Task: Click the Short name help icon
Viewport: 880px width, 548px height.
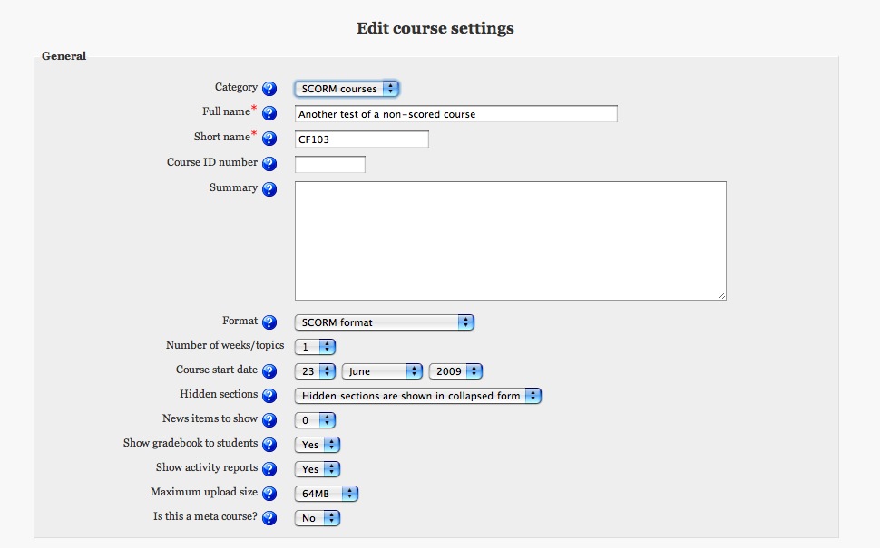Action: [x=269, y=139]
